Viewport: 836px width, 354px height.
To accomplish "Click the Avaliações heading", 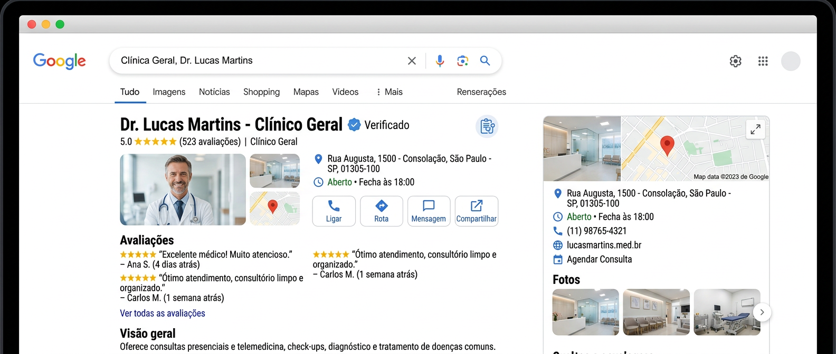I will [147, 240].
